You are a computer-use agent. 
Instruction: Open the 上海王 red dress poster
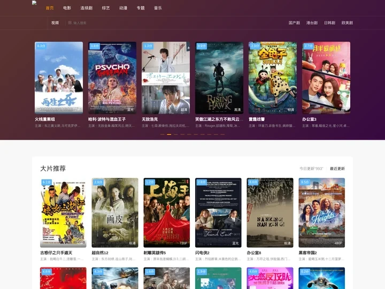pos(167,212)
